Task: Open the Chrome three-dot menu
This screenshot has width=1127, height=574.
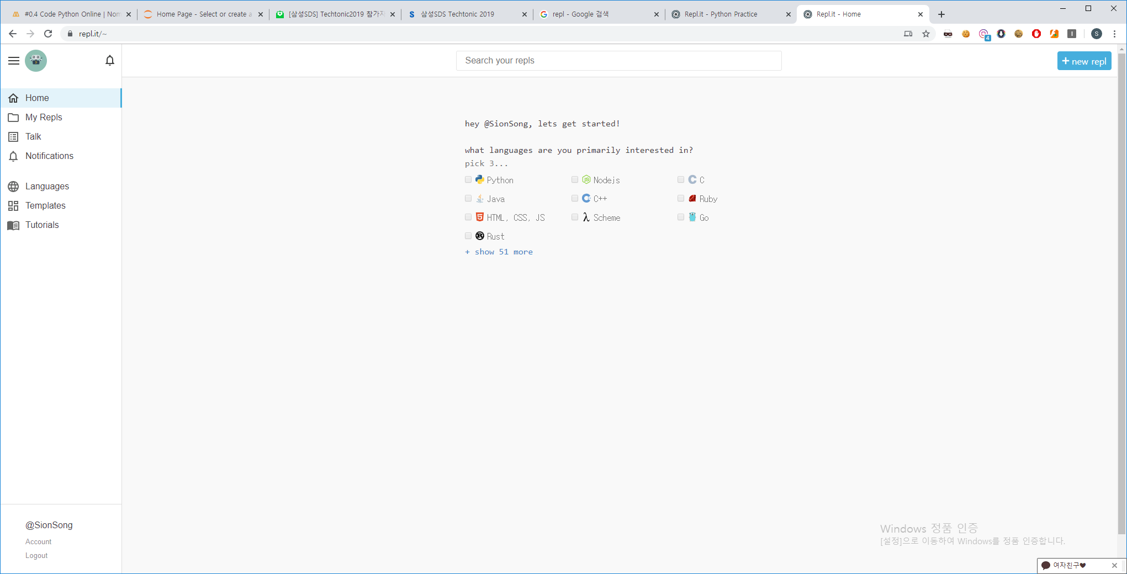Action: (1115, 34)
